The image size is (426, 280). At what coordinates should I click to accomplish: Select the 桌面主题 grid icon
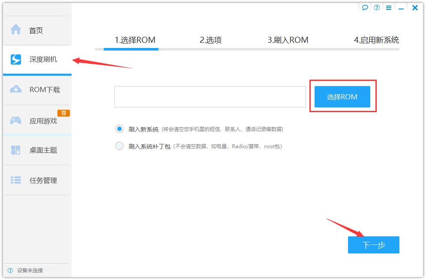coord(15,150)
